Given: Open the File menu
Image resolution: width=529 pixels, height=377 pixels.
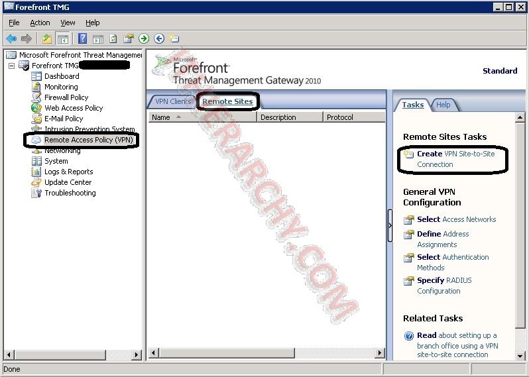Looking at the screenshot, I should point(14,23).
